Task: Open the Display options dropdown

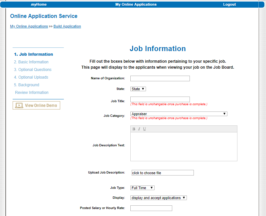Action: pyautogui.click(x=159, y=198)
